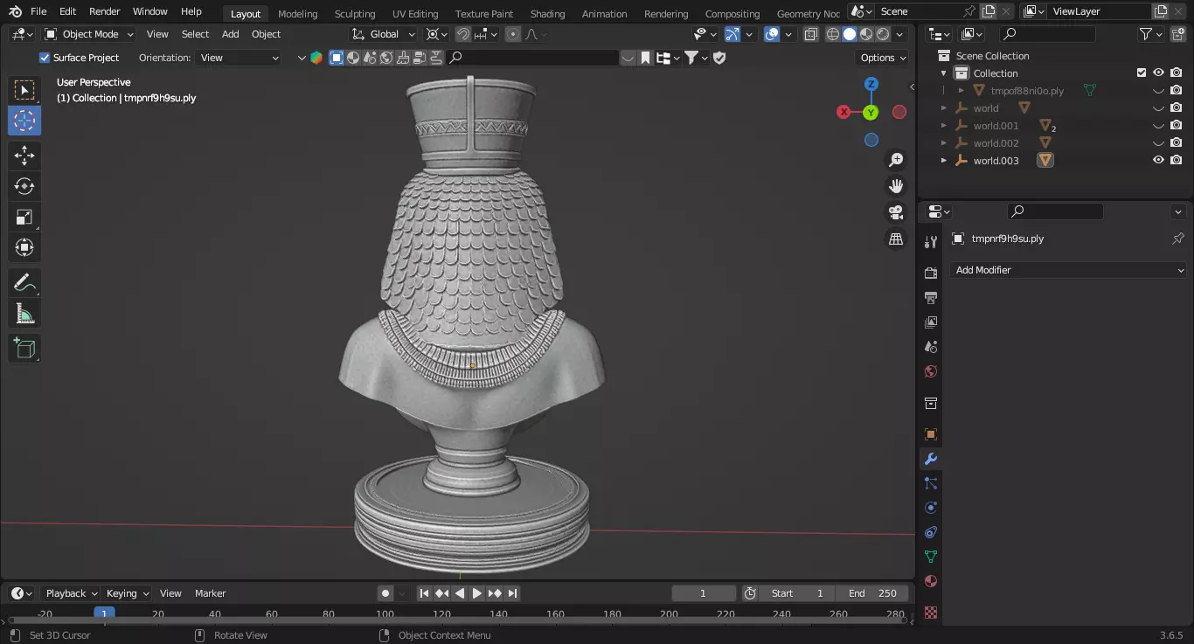The width and height of the screenshot is (1194, 644).
Task: Toggle camera view icon in viewport
Action: pyautogui.click(x=896, y=212)
